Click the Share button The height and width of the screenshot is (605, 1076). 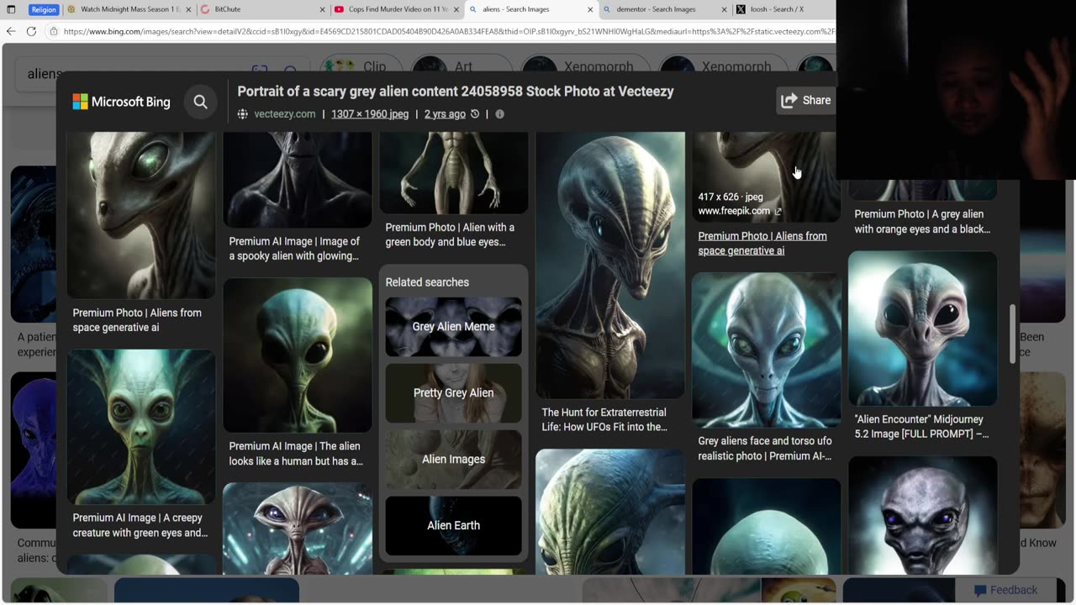[x=806, y=100]
